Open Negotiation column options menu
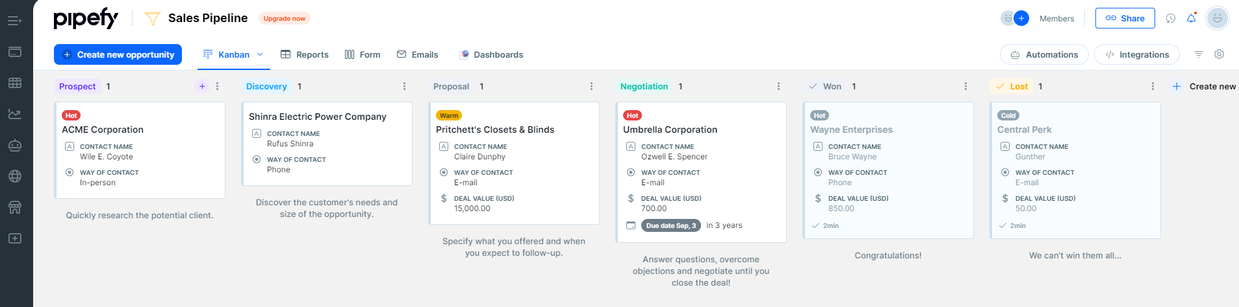Screen dimensions: 1239x307 click(x=779, y=86)
